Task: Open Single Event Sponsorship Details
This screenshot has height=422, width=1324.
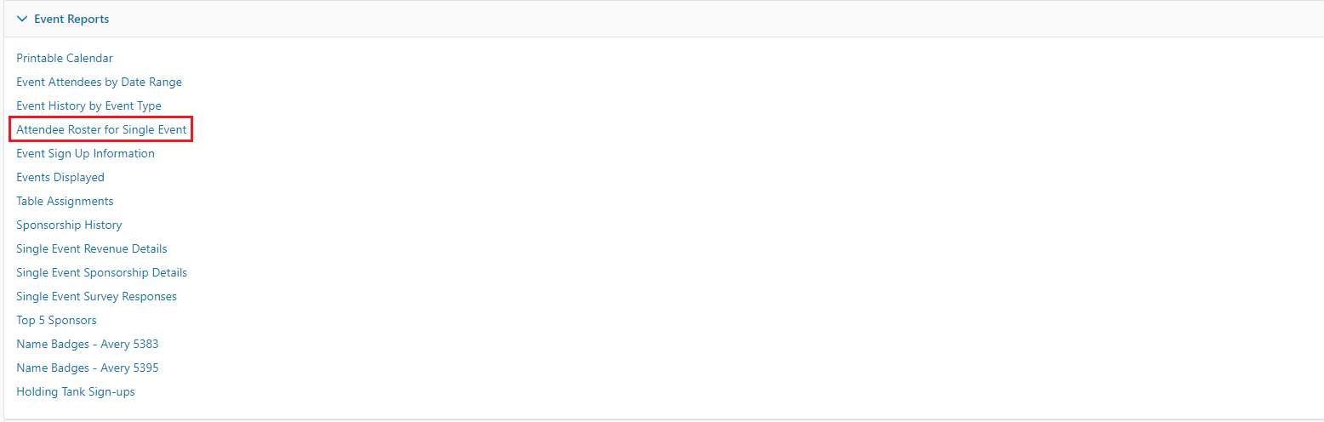Action: [x=101, y=272]
